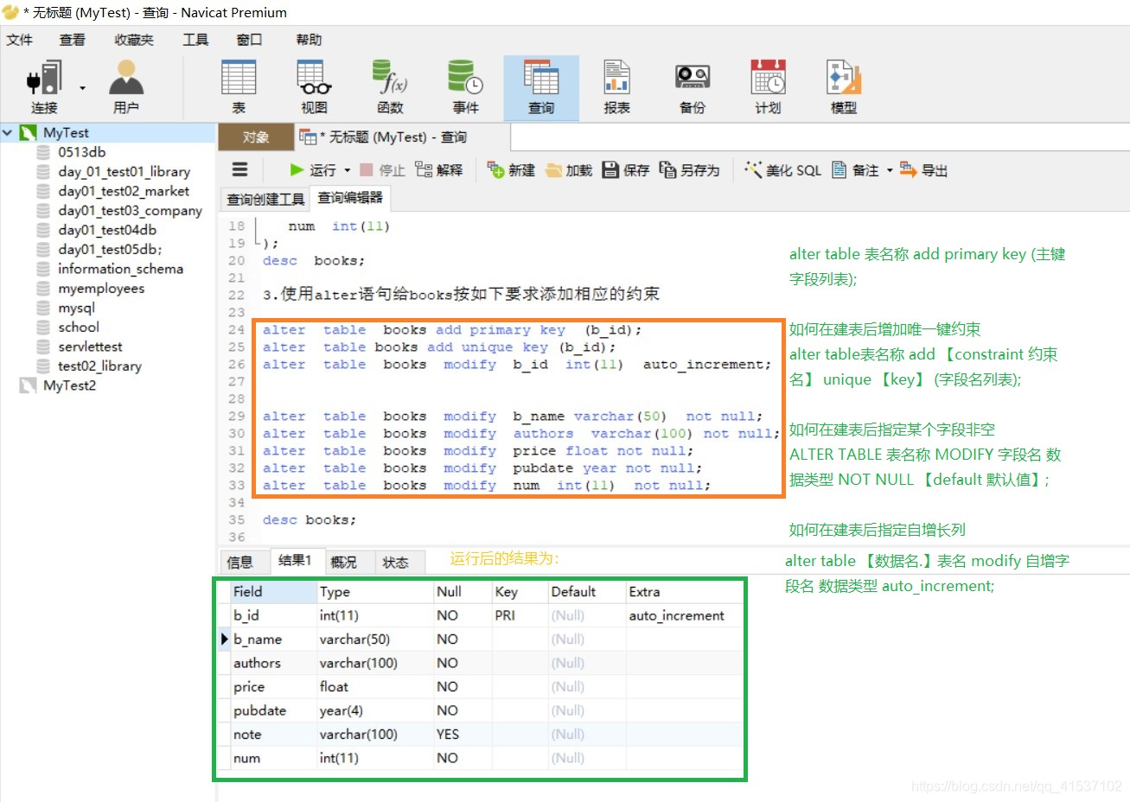Click the 另存为 (Save As) button
The height and width of the screenshot is (802, 1130).
click(689, 170)
